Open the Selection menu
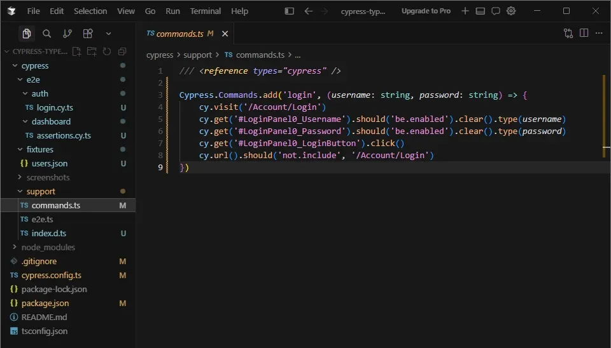 click(90, 11)
